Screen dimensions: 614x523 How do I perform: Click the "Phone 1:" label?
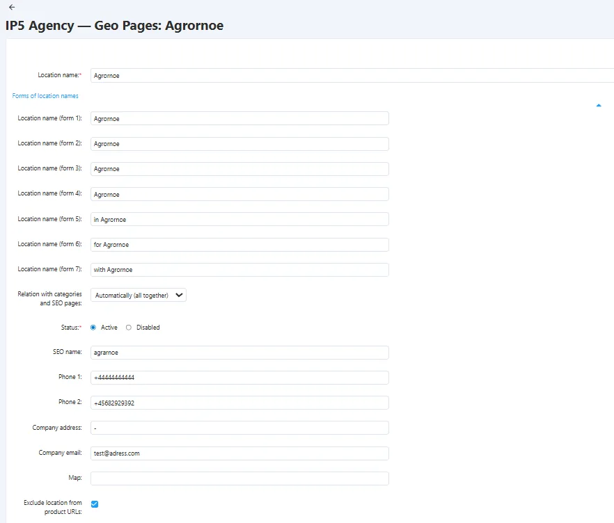click(70, 377)
